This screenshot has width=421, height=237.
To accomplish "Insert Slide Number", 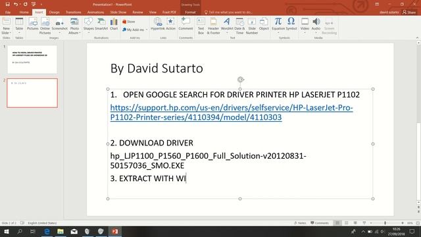I will pyautogui.click(x=252, y=26).
